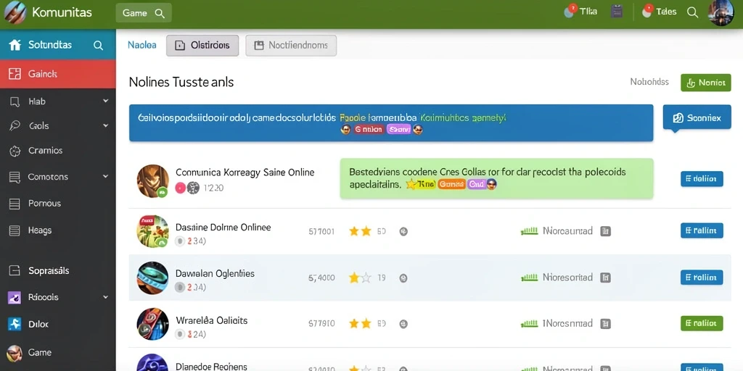Switch to the Olstirdois tab
743x371 pixels.
click(202, 46)
